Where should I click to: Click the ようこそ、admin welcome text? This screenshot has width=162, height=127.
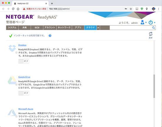tap(128, 23)
